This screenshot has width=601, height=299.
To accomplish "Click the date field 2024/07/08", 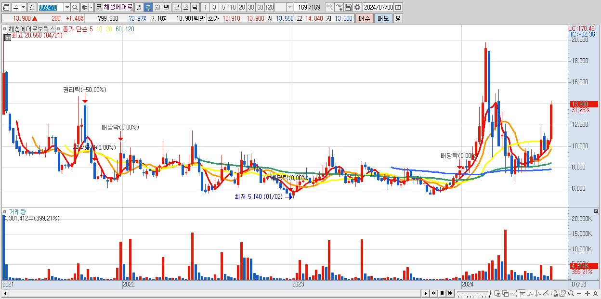I will click(x=379, y=7).
